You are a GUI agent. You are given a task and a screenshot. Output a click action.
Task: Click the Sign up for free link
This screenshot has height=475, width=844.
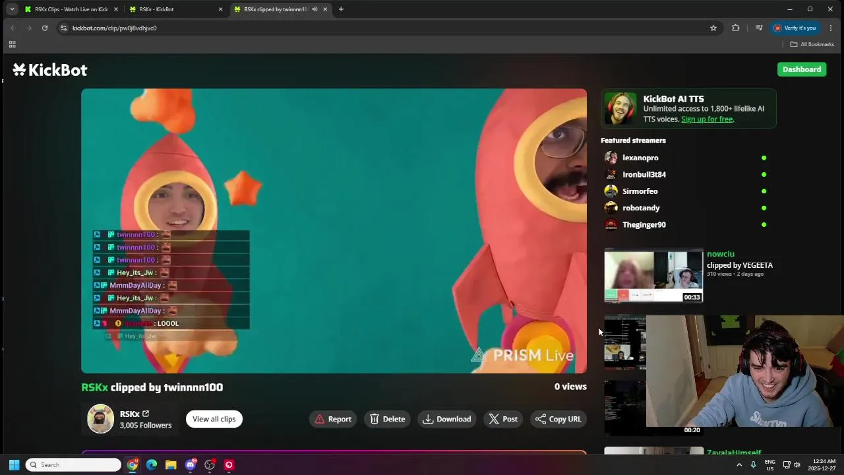pos(707,119)
